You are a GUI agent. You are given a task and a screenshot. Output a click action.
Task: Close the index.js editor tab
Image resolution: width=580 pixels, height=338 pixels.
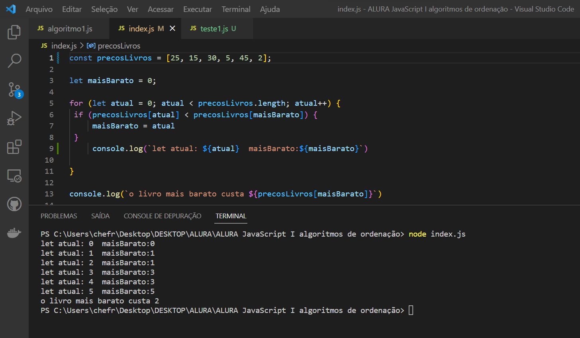point(172,28)
